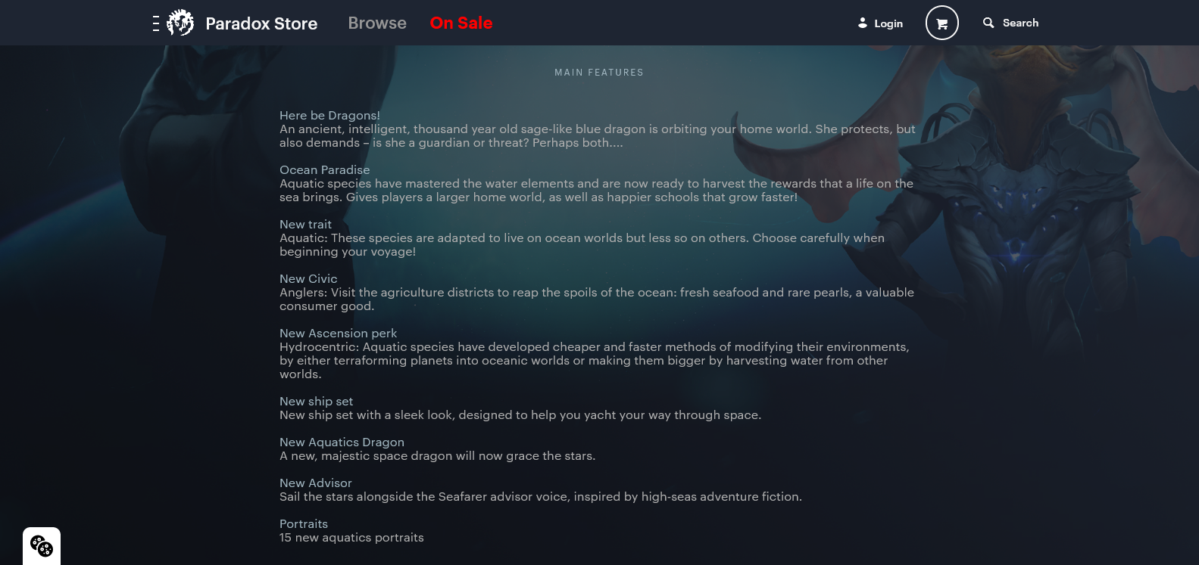Click the Search label in header

tap(1020, 23)
